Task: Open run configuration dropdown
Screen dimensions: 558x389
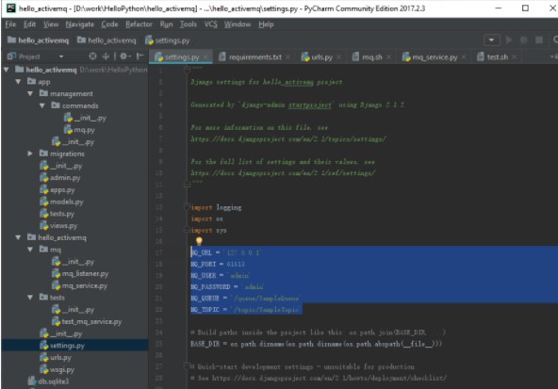Action: (x=492, y=40)
